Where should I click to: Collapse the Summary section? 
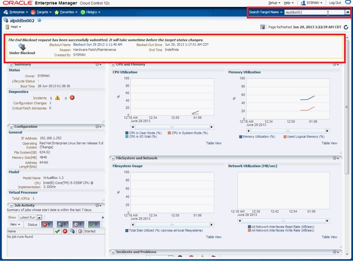coord(11,64)
